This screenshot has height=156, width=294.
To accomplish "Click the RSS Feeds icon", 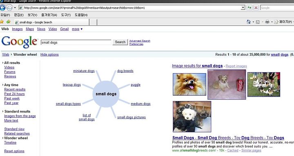I will pyautogui.click(x=258, y=22).
